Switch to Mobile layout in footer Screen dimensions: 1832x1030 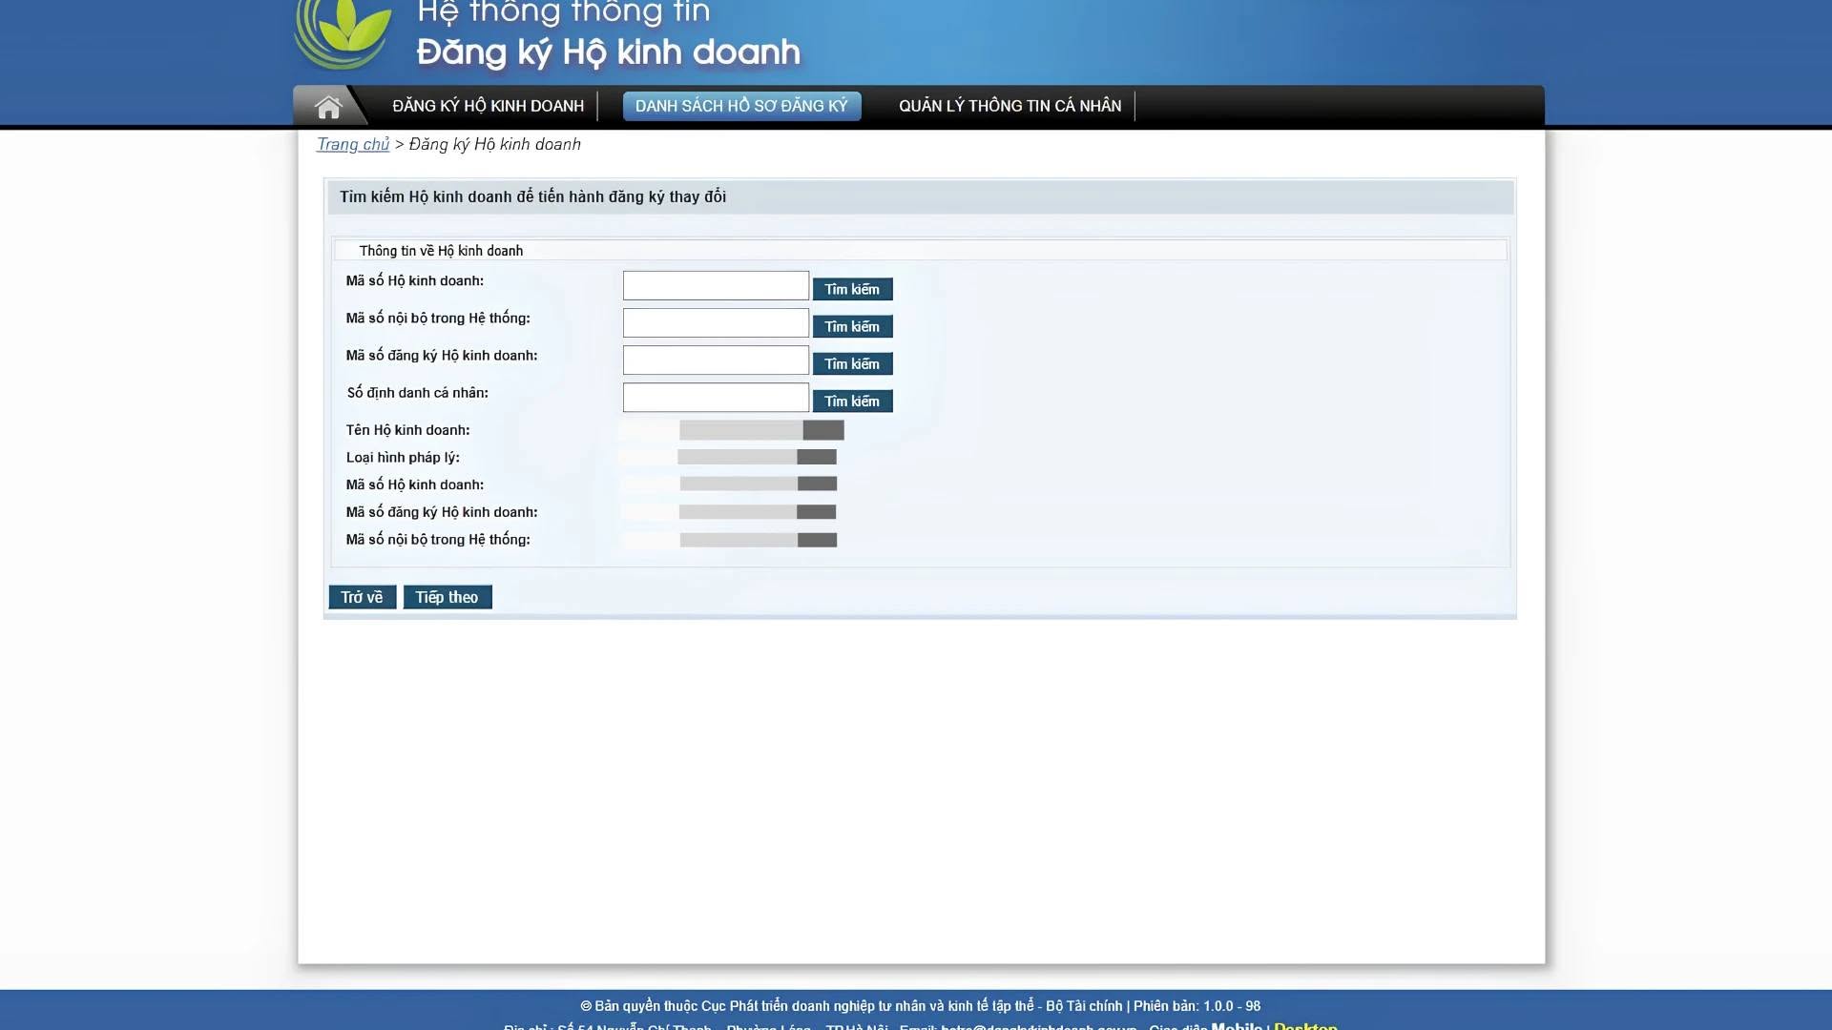point(1237,1025)
